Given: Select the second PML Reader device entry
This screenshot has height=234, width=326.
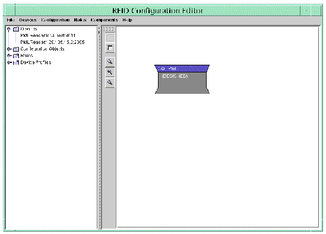Looking at the screenshot, I should [52, 42].
